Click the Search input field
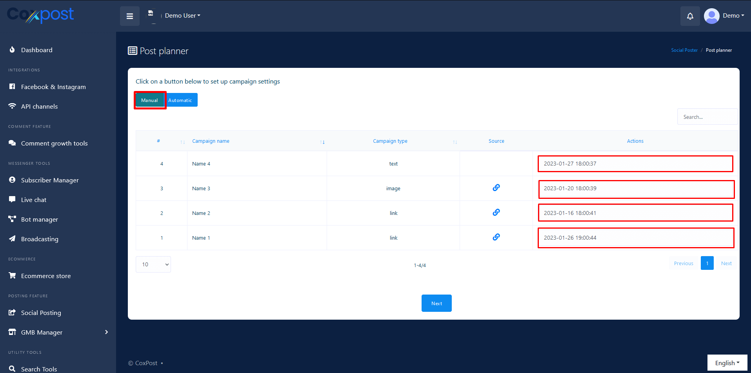This screenshot has height=373, width=751. (707, 117)
